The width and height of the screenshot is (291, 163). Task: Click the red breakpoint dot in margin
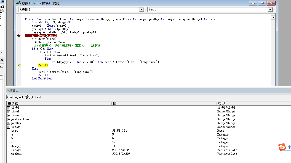tap(19, 36)
